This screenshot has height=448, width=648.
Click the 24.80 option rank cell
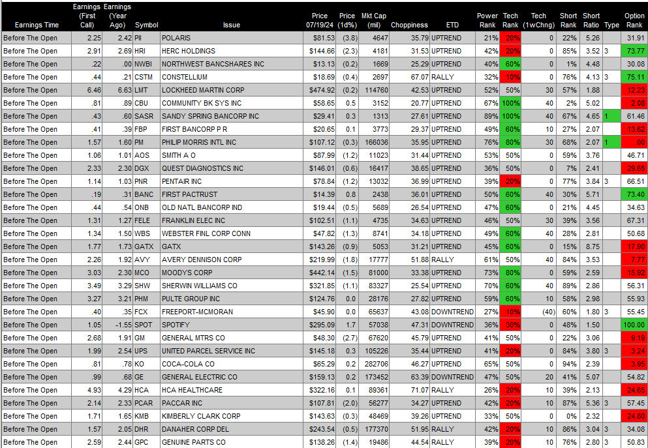(x=634, y=416)
